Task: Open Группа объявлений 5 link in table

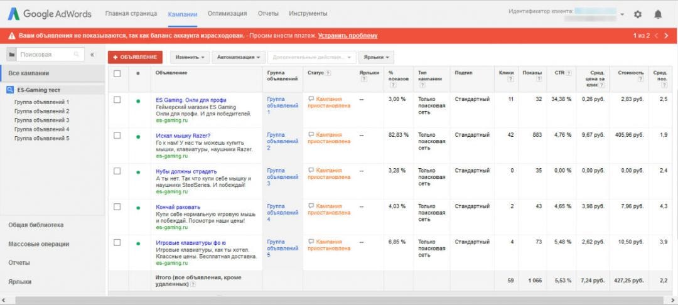Action: [x=282, y=249]
